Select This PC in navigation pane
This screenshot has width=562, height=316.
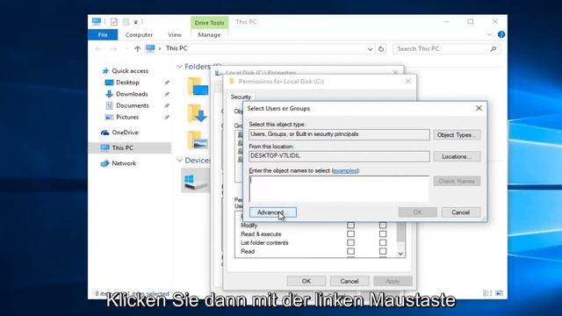[122, 147]
